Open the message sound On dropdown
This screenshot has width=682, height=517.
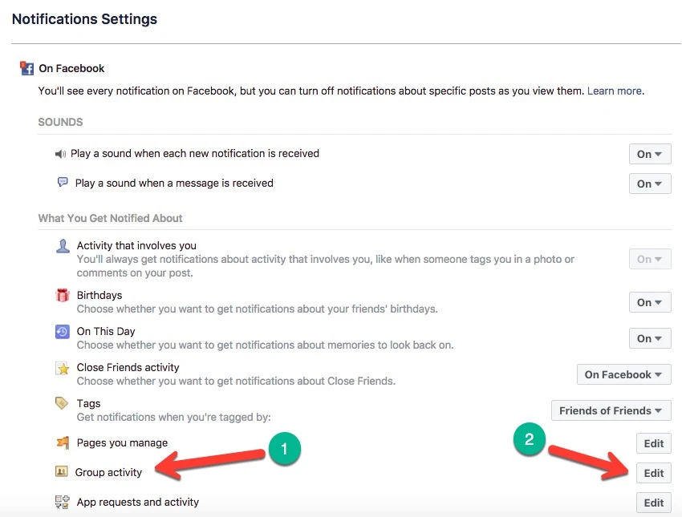tap(649, 184)
